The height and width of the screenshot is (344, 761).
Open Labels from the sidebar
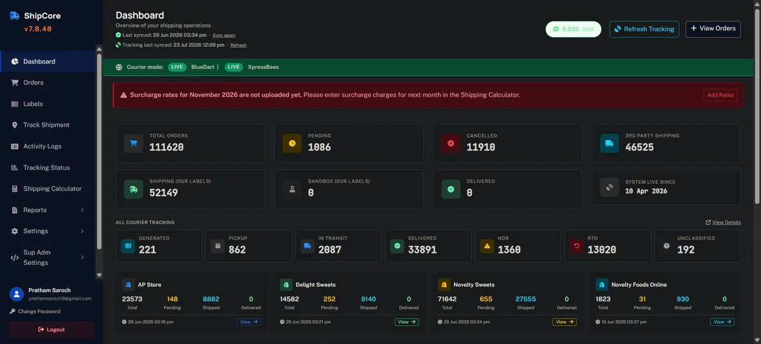(48, 104)
